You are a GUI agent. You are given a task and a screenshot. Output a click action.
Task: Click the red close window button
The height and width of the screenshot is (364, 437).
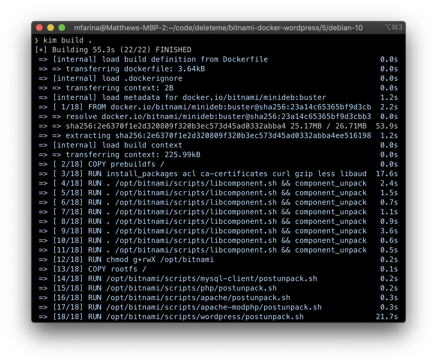(x=39, y=28)
